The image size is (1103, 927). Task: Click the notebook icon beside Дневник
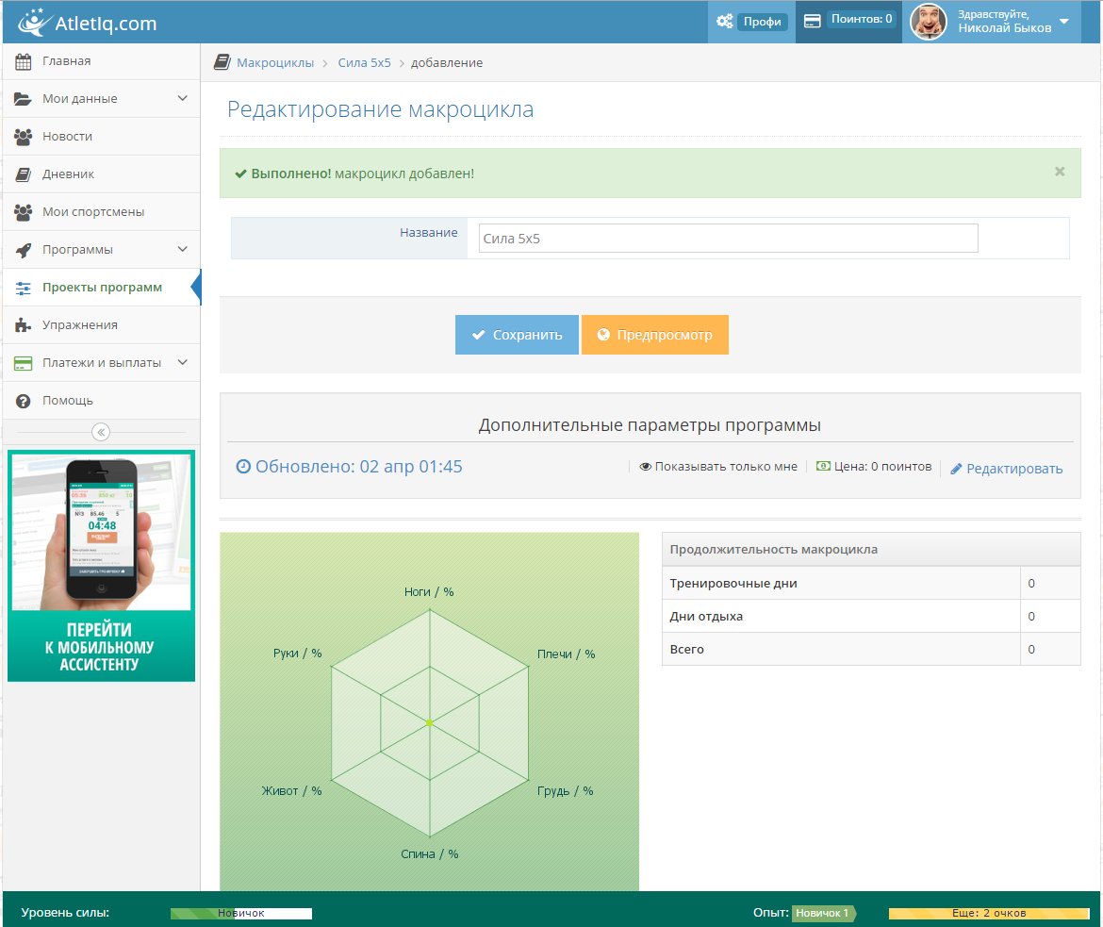24,174
